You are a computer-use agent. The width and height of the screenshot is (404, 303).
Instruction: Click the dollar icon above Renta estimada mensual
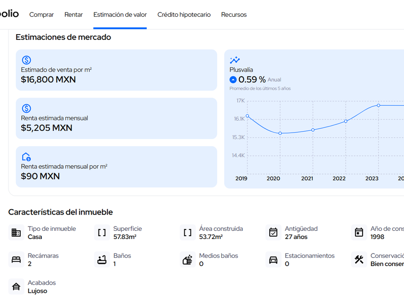point(26,109)
